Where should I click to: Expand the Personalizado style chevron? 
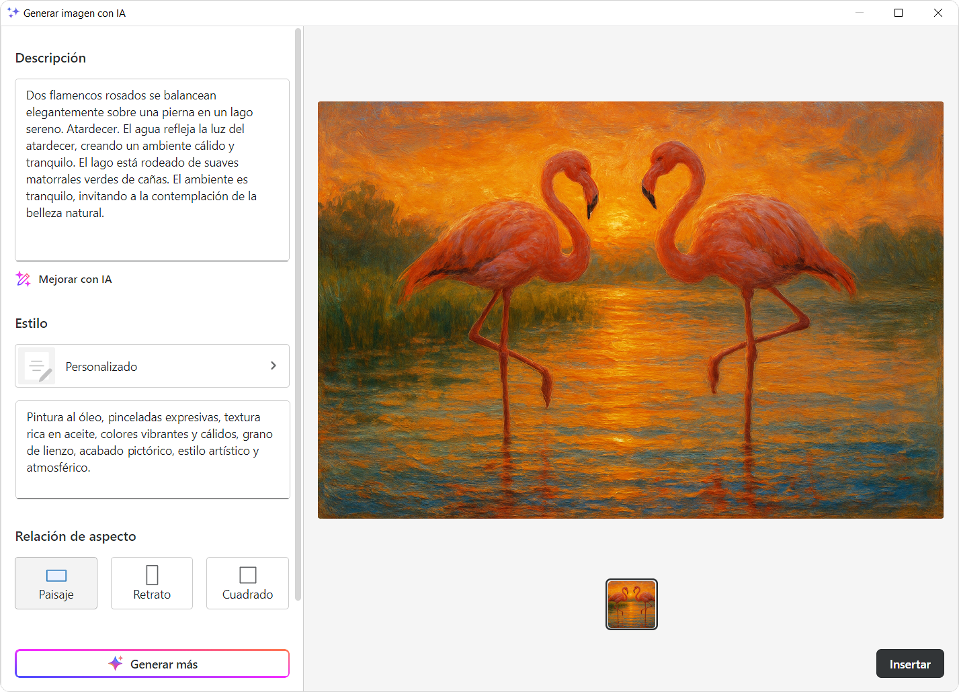pyautogui.click(x=274, y=365)
